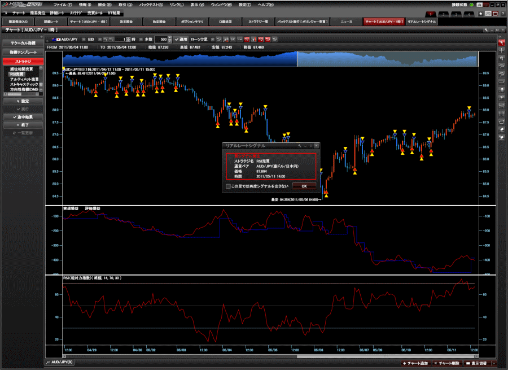The width and height of the screenshot is (508, 370).
Task: Click the AUD/JPY flag icon in toolbar
Action: tap(56, 39)
